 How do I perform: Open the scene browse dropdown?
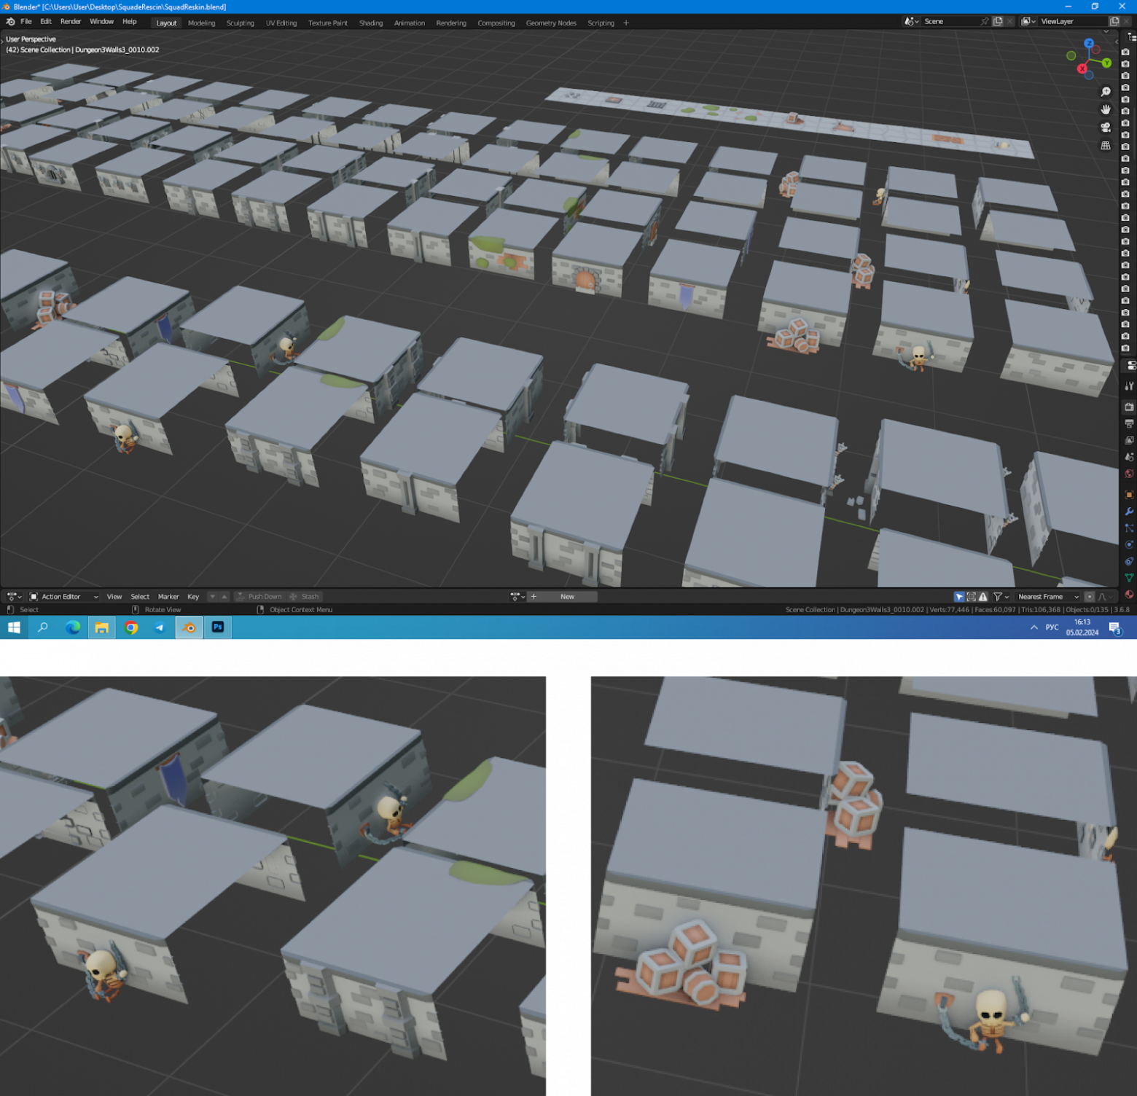(x=911, y=22)
